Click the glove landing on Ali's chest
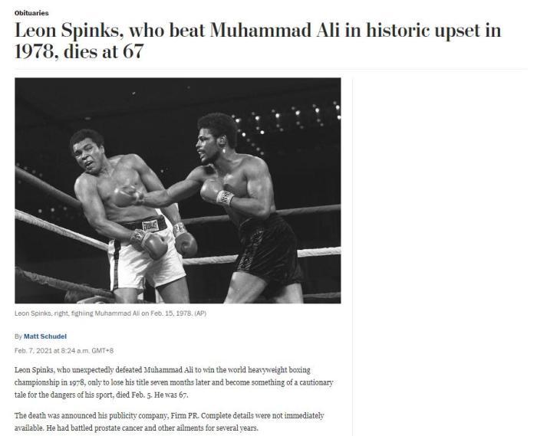 point(125,196)
